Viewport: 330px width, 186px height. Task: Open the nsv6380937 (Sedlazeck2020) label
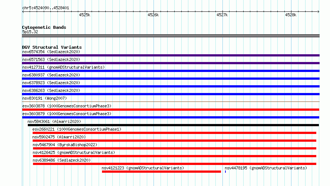pyautogui.click(x=51, y=75)
